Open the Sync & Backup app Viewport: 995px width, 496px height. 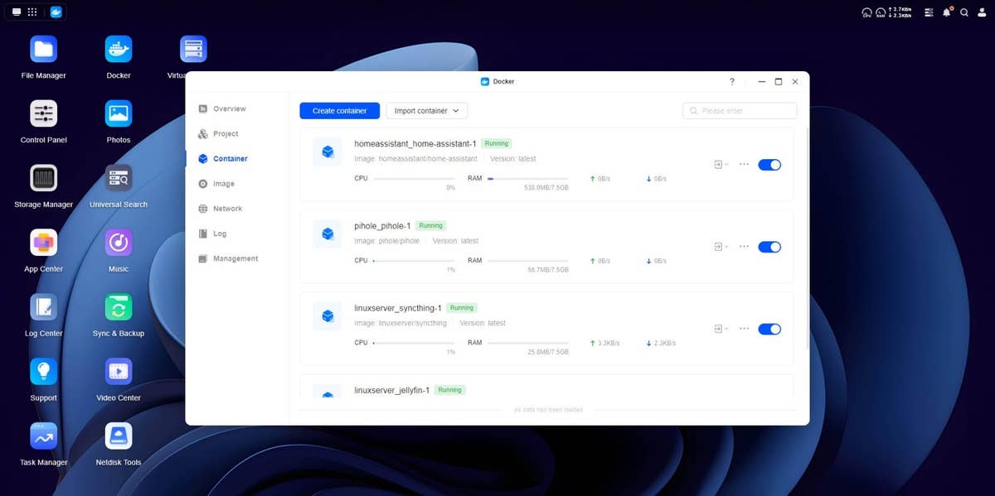tap(119, 308)
